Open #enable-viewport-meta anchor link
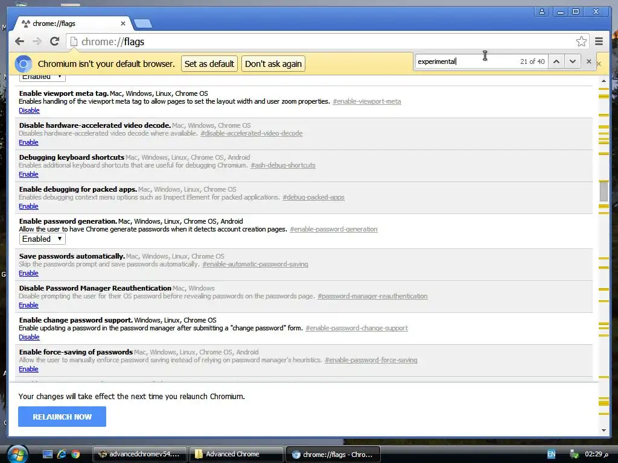Viewport: 618px width, 463px height. 366,101
